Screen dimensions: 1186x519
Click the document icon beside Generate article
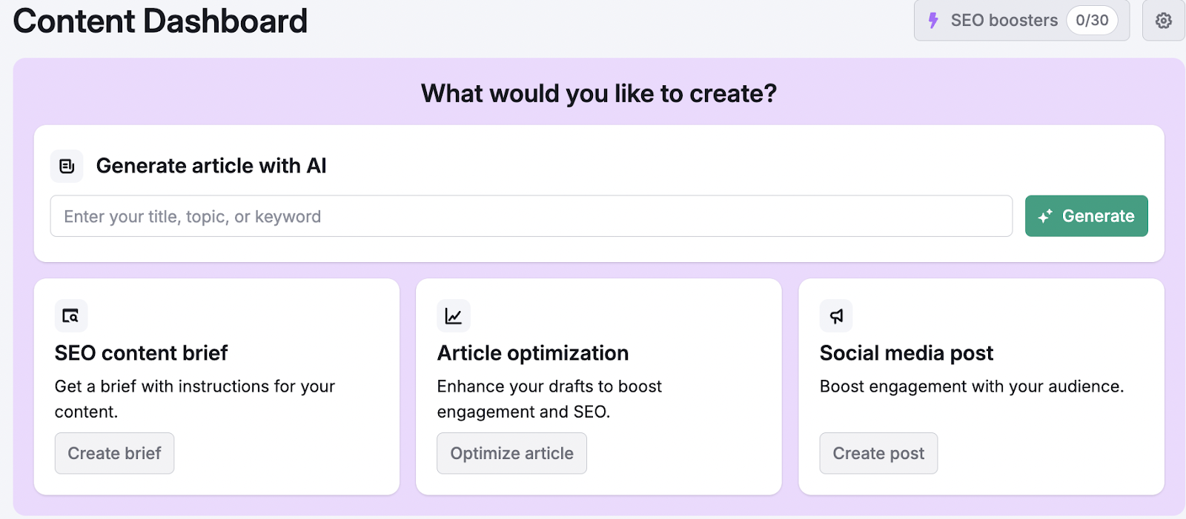coord(67,166)
